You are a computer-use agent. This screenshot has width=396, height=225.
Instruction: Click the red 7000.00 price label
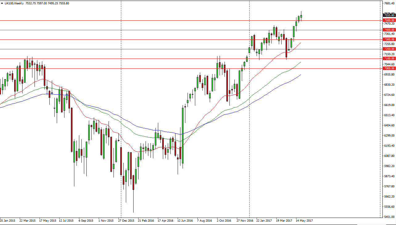[389, 68]
